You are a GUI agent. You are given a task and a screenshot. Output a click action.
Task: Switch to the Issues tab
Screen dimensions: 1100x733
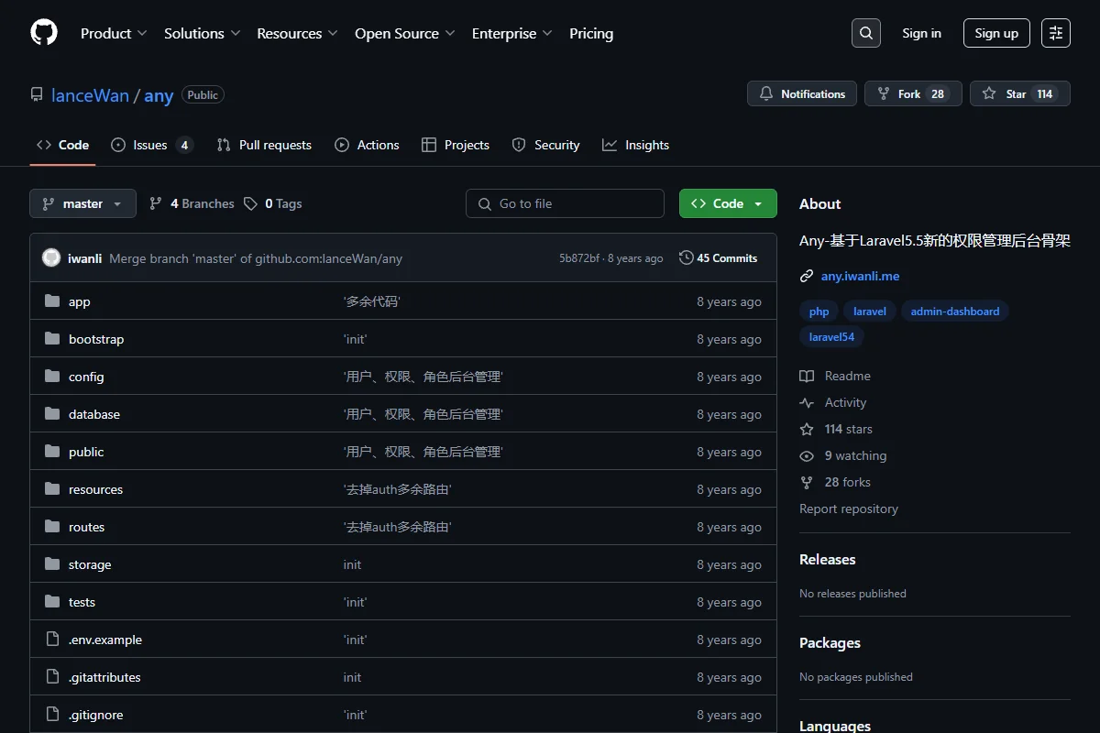coord(151,145)
